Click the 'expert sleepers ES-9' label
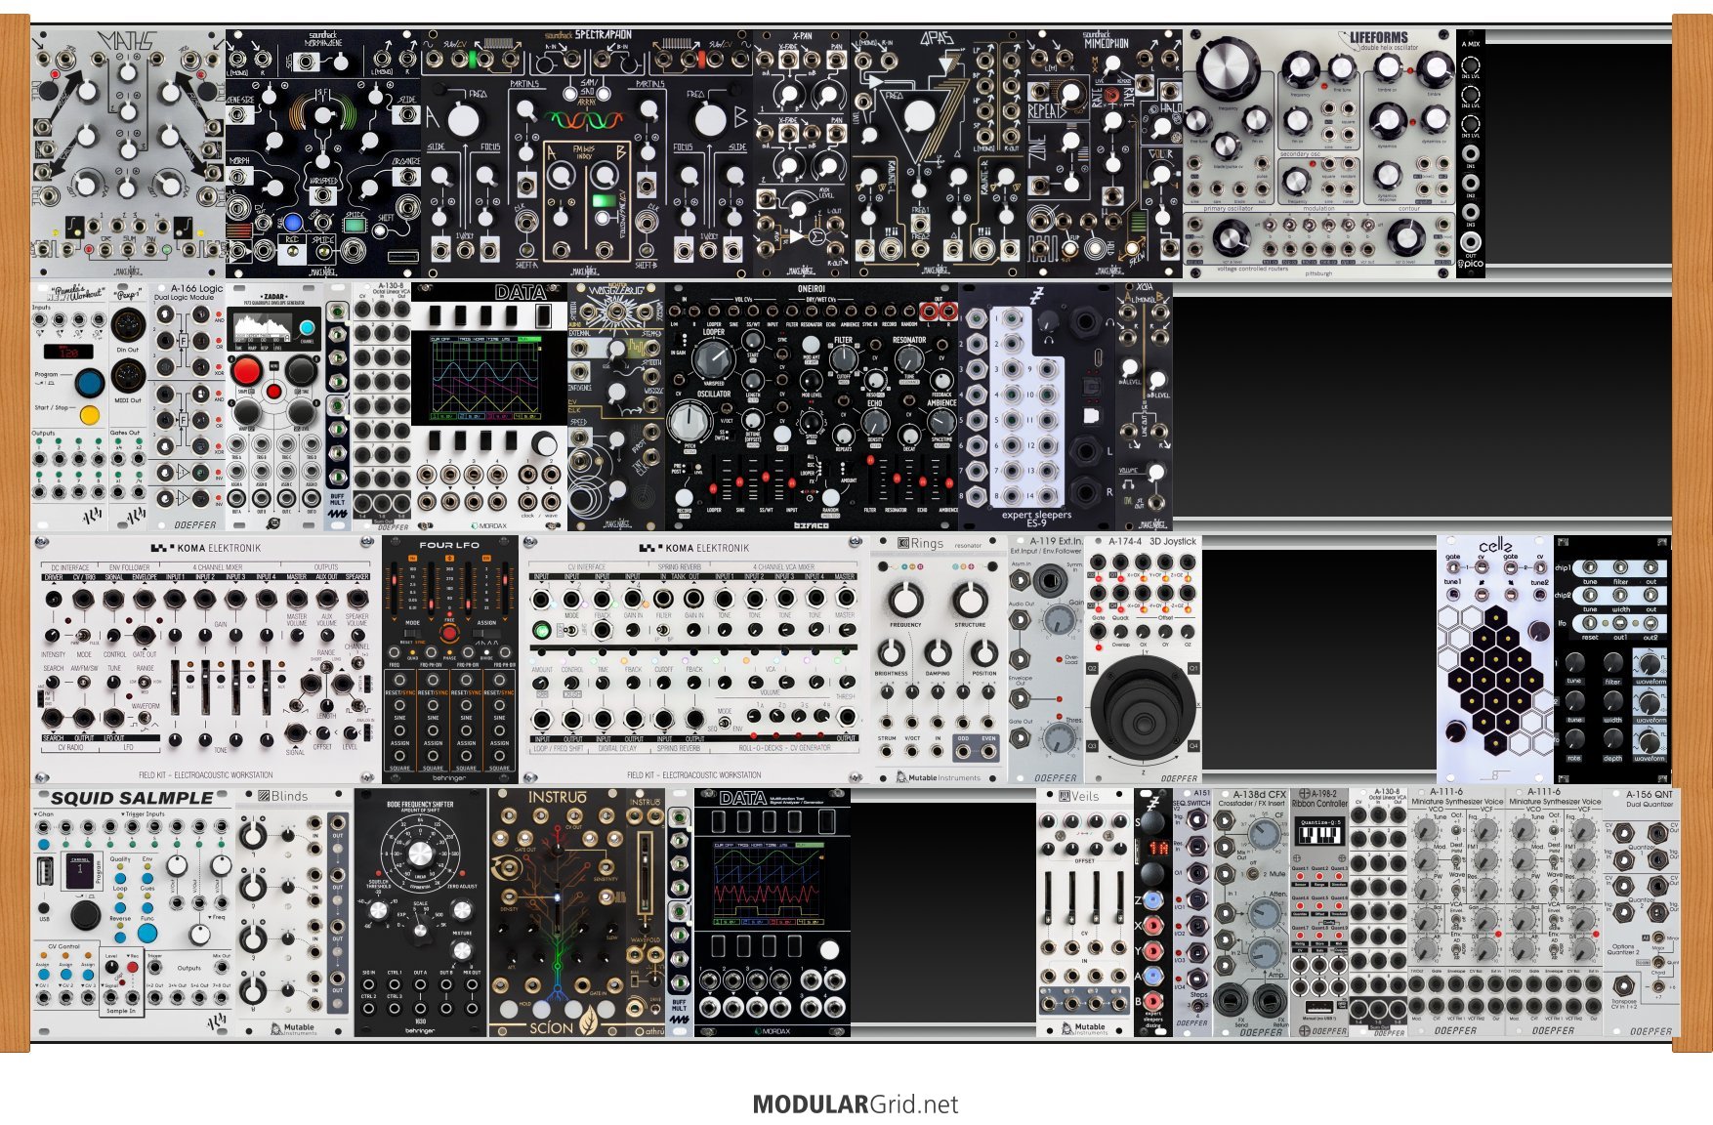Image resolution: width=1713 pixels, height=1125 pixels. tap(1036, 519)
